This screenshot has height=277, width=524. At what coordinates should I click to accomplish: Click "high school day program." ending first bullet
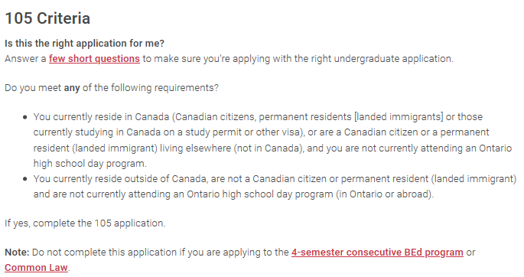(x=90, y=164)
